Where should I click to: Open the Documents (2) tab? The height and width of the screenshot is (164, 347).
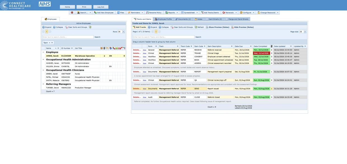coord(183,19)
